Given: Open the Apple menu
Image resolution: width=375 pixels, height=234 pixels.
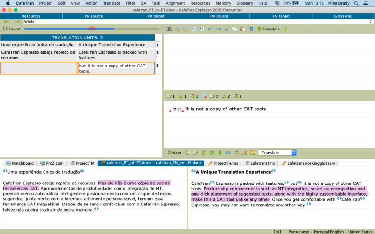Looking at the screenshot, I should coord(8,3).
